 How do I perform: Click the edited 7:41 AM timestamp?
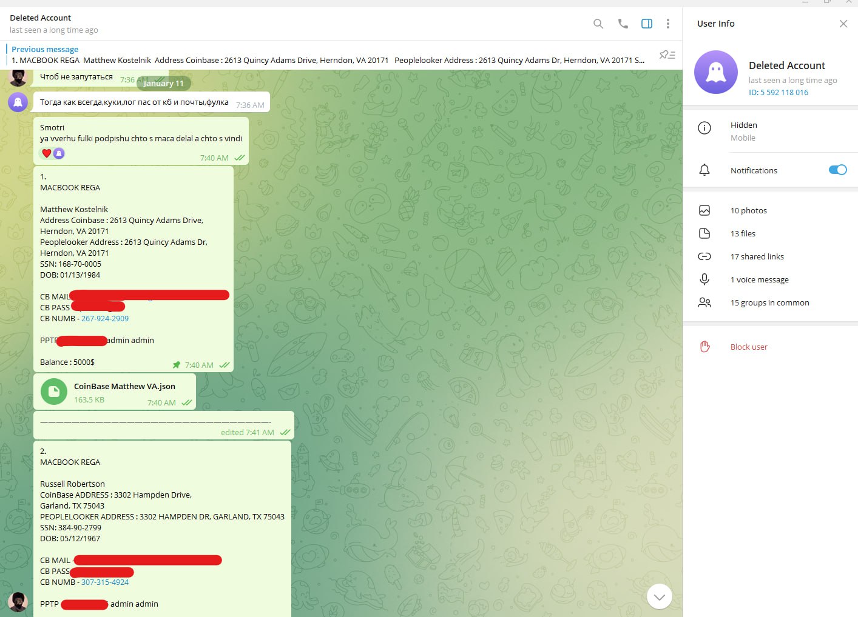click(x=248, y=433)
